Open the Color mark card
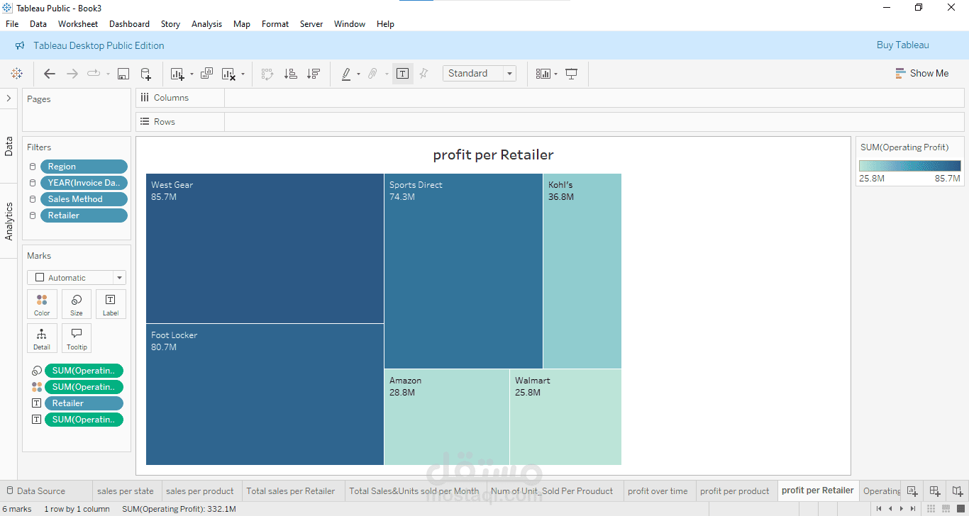Image resolution: width=969 pixels, height=516 pixels. [42, 304]
